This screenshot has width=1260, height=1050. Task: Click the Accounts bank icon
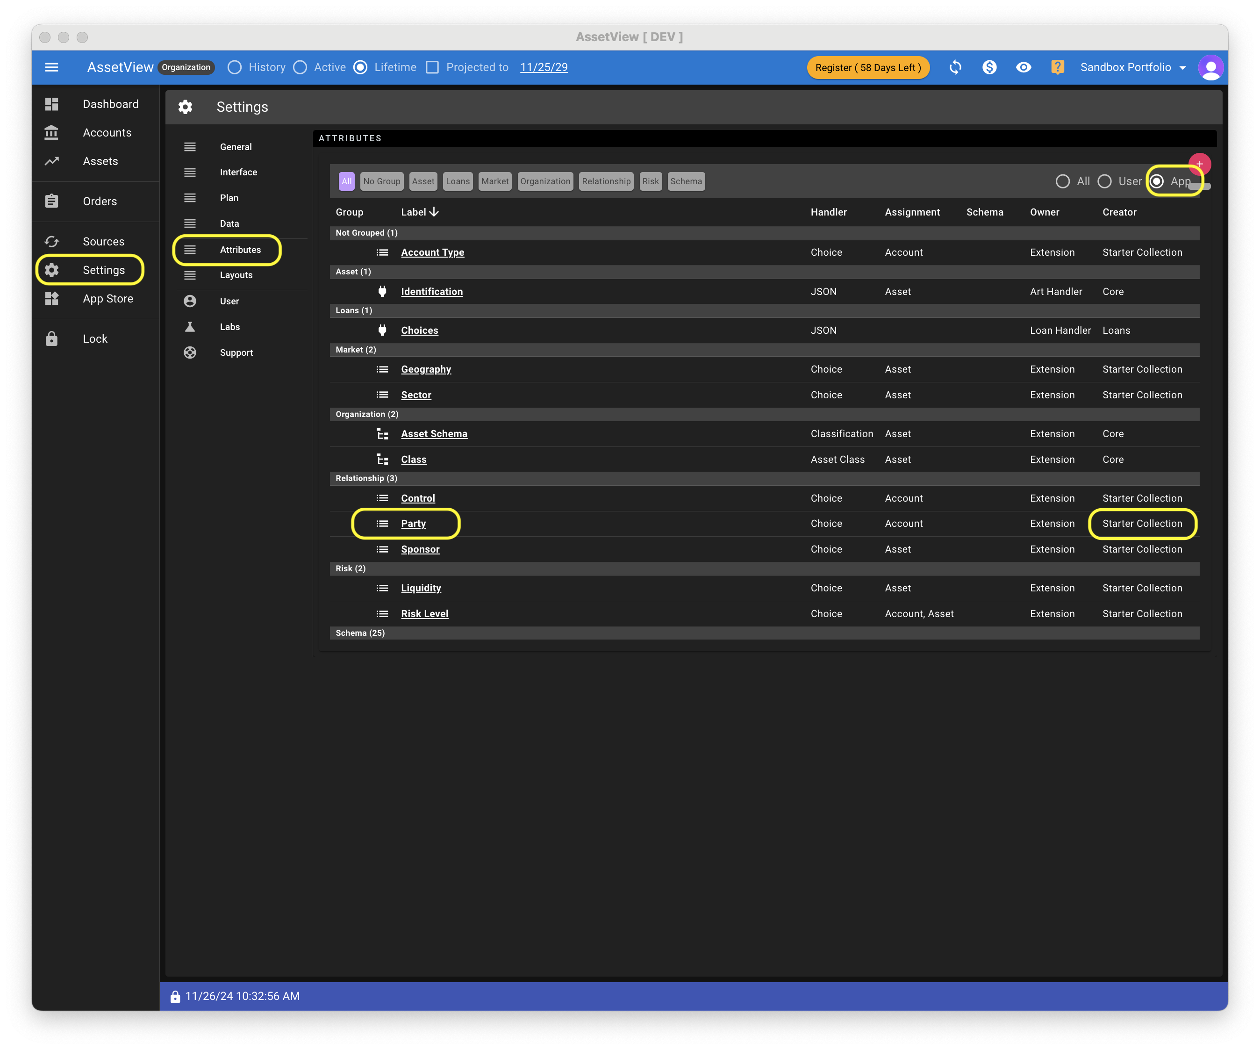51,133
